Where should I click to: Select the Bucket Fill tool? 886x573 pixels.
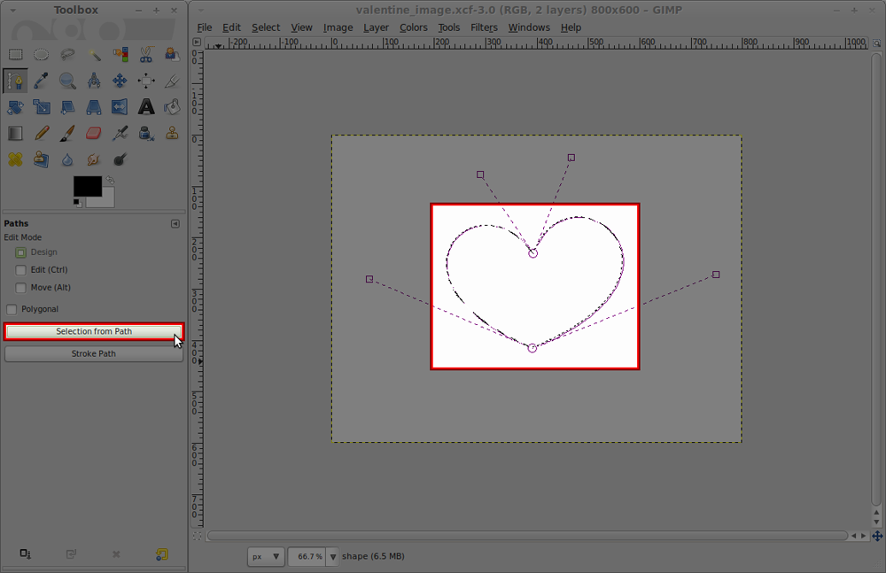pyautogui.click(x=172, y=106)
